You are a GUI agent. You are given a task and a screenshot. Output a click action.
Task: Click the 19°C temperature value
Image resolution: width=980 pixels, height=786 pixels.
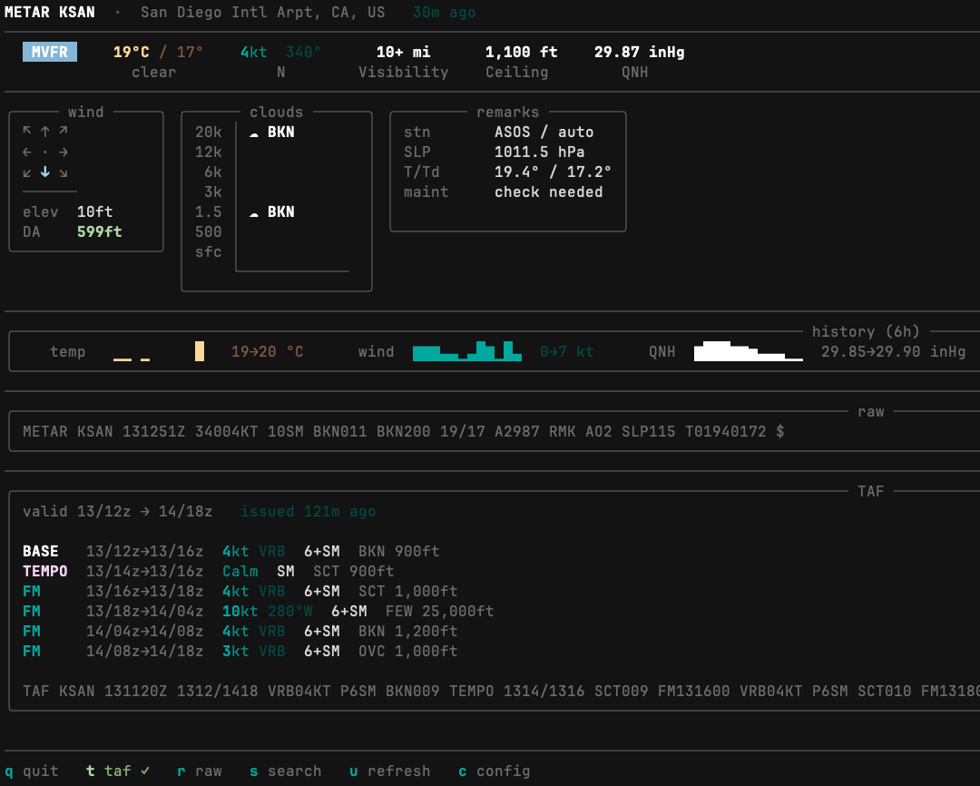click(x=132, y=52)
